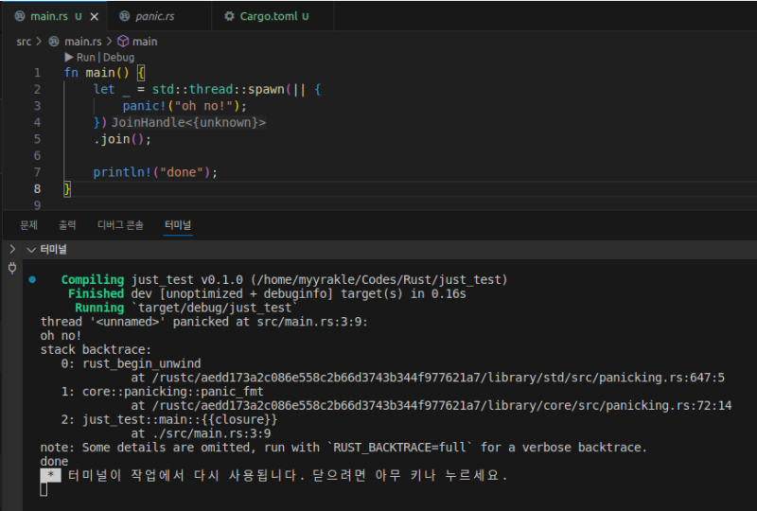Select main.rs in the breadcrumb path
Viewport: 757px width, 511px height.
82,42
